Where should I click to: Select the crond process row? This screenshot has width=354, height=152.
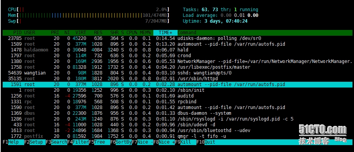[x=178, y=56]
